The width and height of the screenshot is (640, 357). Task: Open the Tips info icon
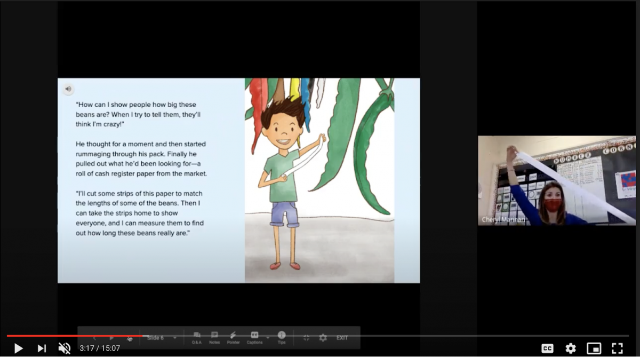pyautogui.click(x=282, y=338)
